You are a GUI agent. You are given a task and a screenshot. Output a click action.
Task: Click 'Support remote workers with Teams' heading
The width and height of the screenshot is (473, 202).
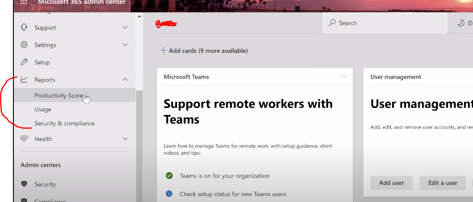(248, 111)
